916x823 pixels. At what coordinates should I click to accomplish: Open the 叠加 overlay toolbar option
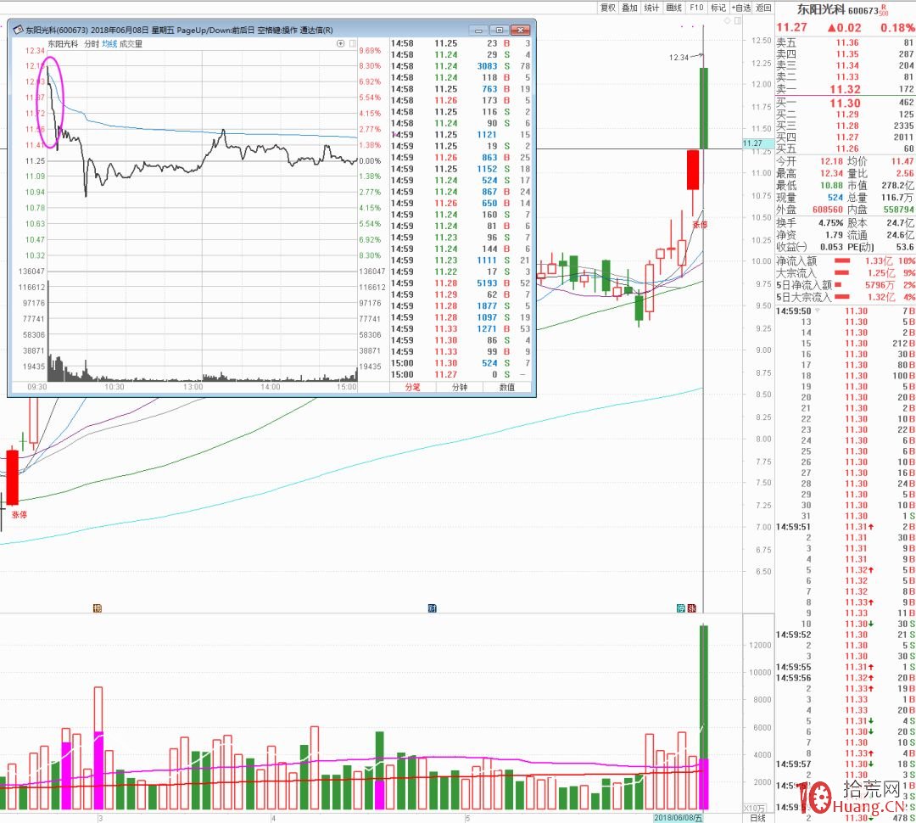pyautogui.click(x=629, y=8)
